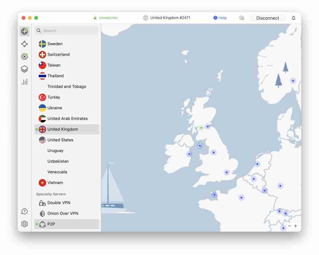The width and height of the screenshot is (319, 255).
Task: Click the Norway server pin on the map
Action: (x=293, y=81)
